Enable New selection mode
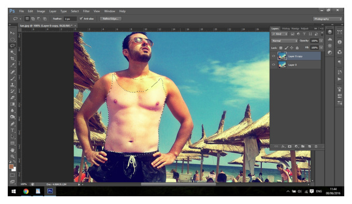Viewport: 352px width, 204px height. [x=27, y=19]
